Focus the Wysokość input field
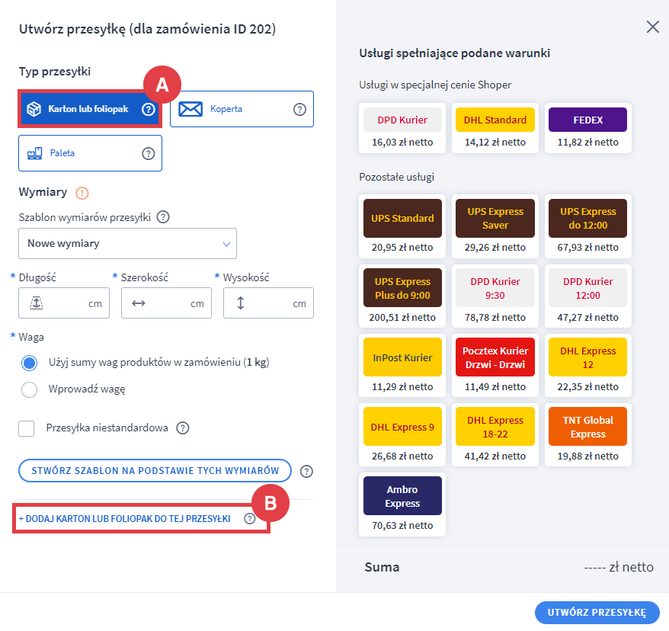669x631 pixels. click(268, 303)
